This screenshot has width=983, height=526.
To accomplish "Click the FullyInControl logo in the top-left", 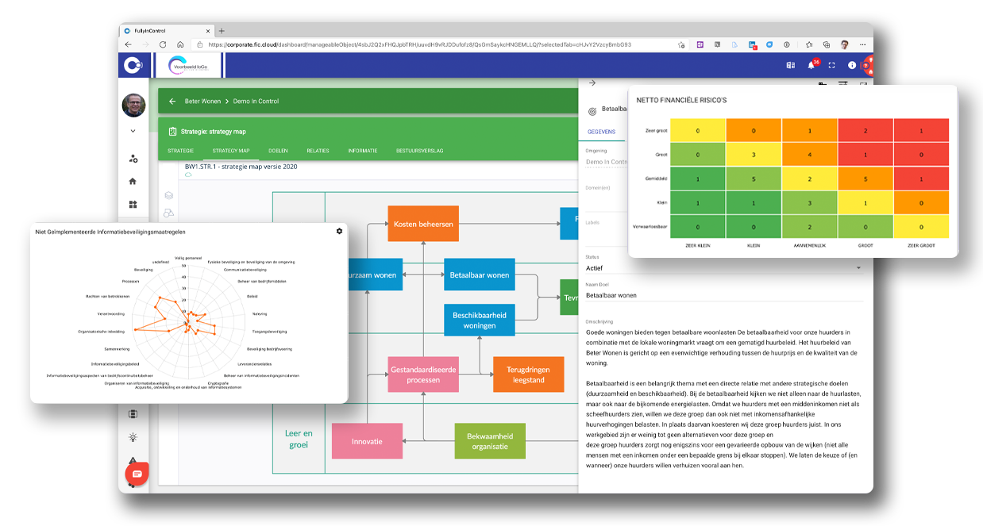I will 133,65.
